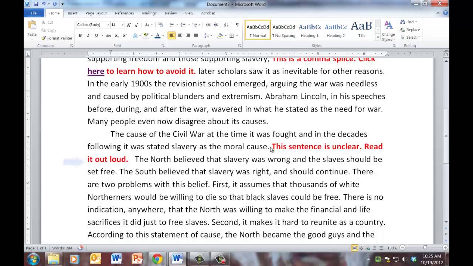
Task: Toggle Show/Hide paragraph marks
Action: click(x=237, y=25)
